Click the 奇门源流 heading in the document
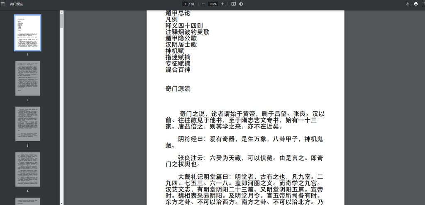The width and height of the screenshot is (425, 205). [178, 89]
